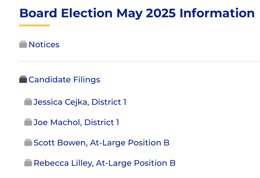The width and height of the screenshot is (260, 178).
Task: Click the word "Information" in the heading
Action: 217,13
